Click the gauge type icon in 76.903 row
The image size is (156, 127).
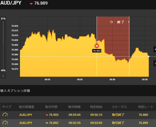(5, 115)
